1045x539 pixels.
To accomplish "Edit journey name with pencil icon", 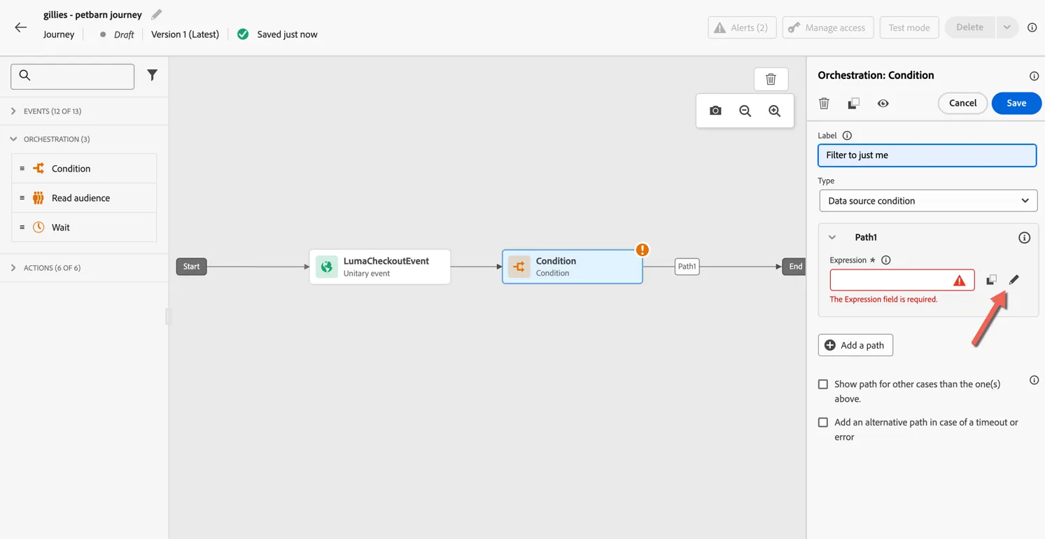I will tap(156, 14).
